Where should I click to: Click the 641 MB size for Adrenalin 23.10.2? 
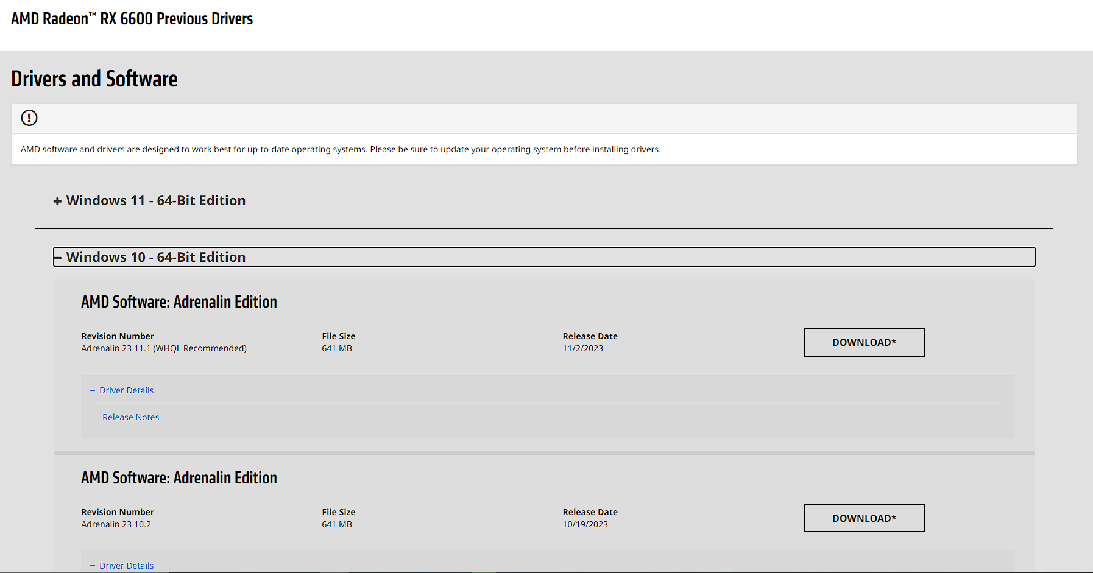pyautogui.click(x=337, y=524)
